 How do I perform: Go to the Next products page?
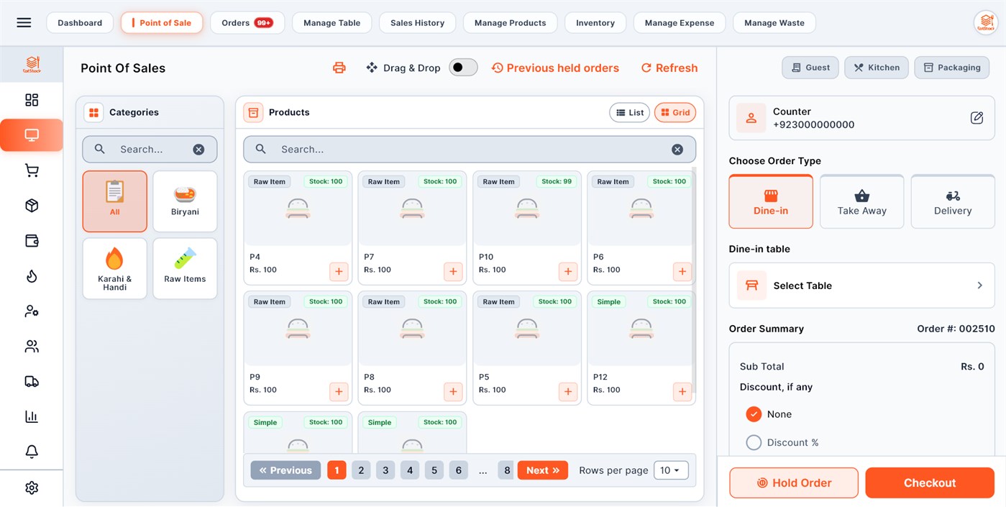coord(543,470)
